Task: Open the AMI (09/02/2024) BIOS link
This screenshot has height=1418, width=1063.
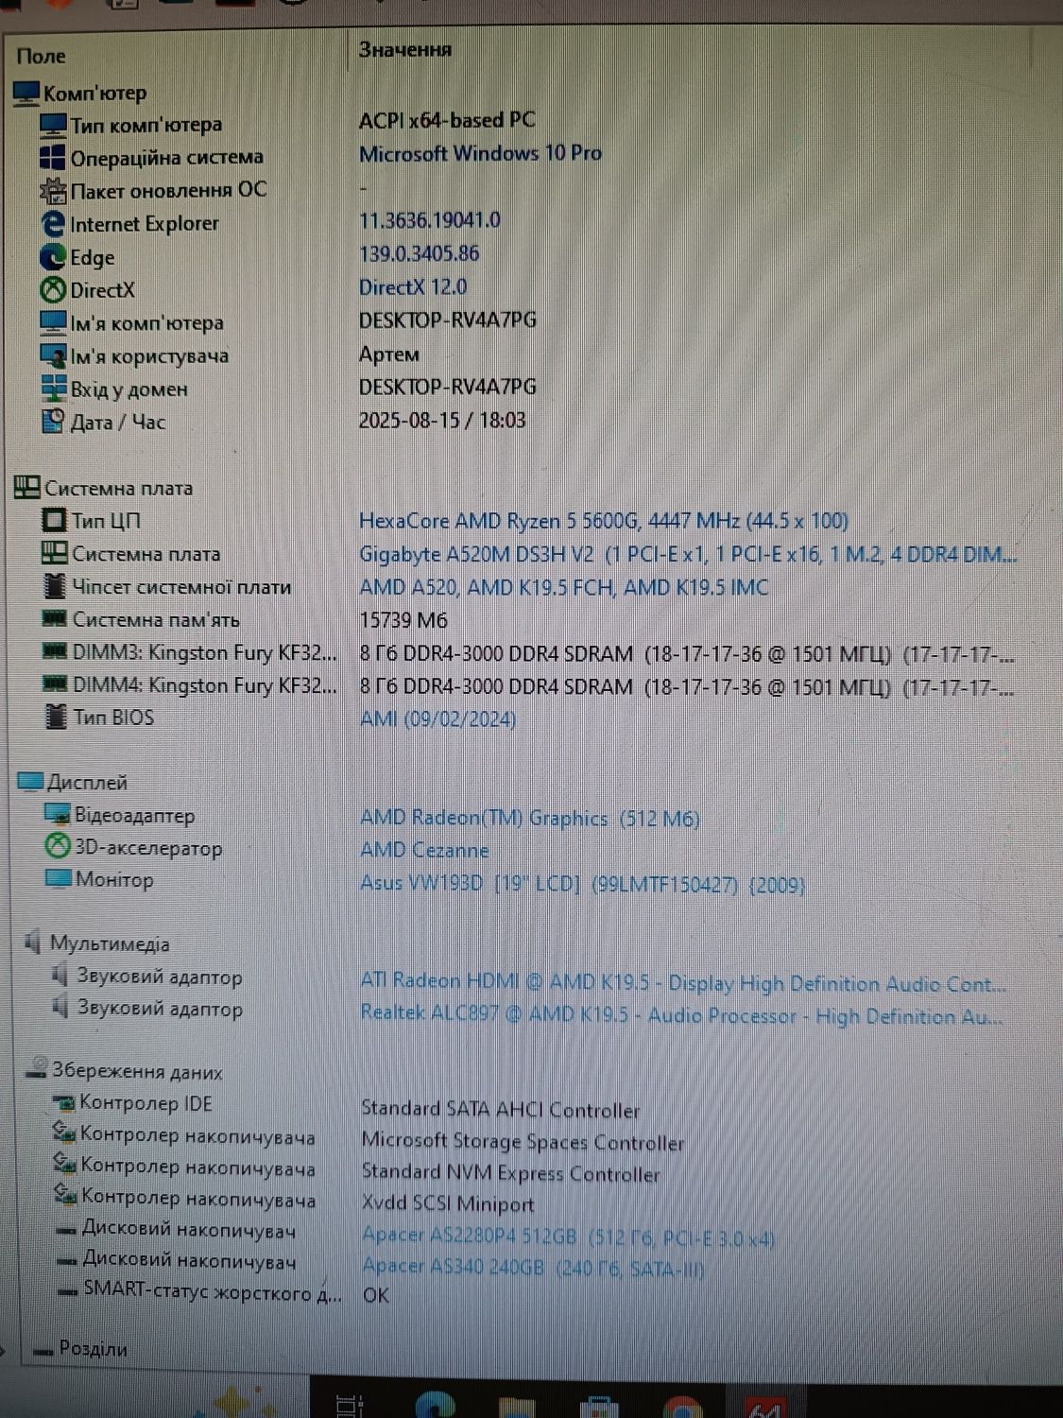Action: (x=438, y=719)
